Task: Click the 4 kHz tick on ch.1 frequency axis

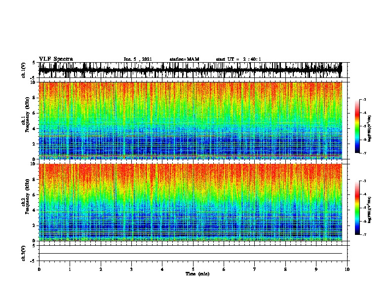Action: coord(35,129)
